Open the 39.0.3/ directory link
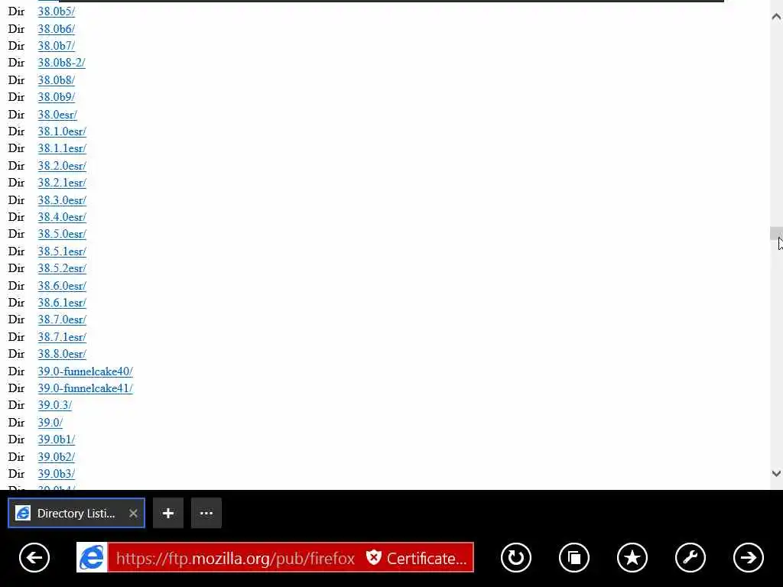The width and height of the screenshot is (783, 587). [55, 405]
